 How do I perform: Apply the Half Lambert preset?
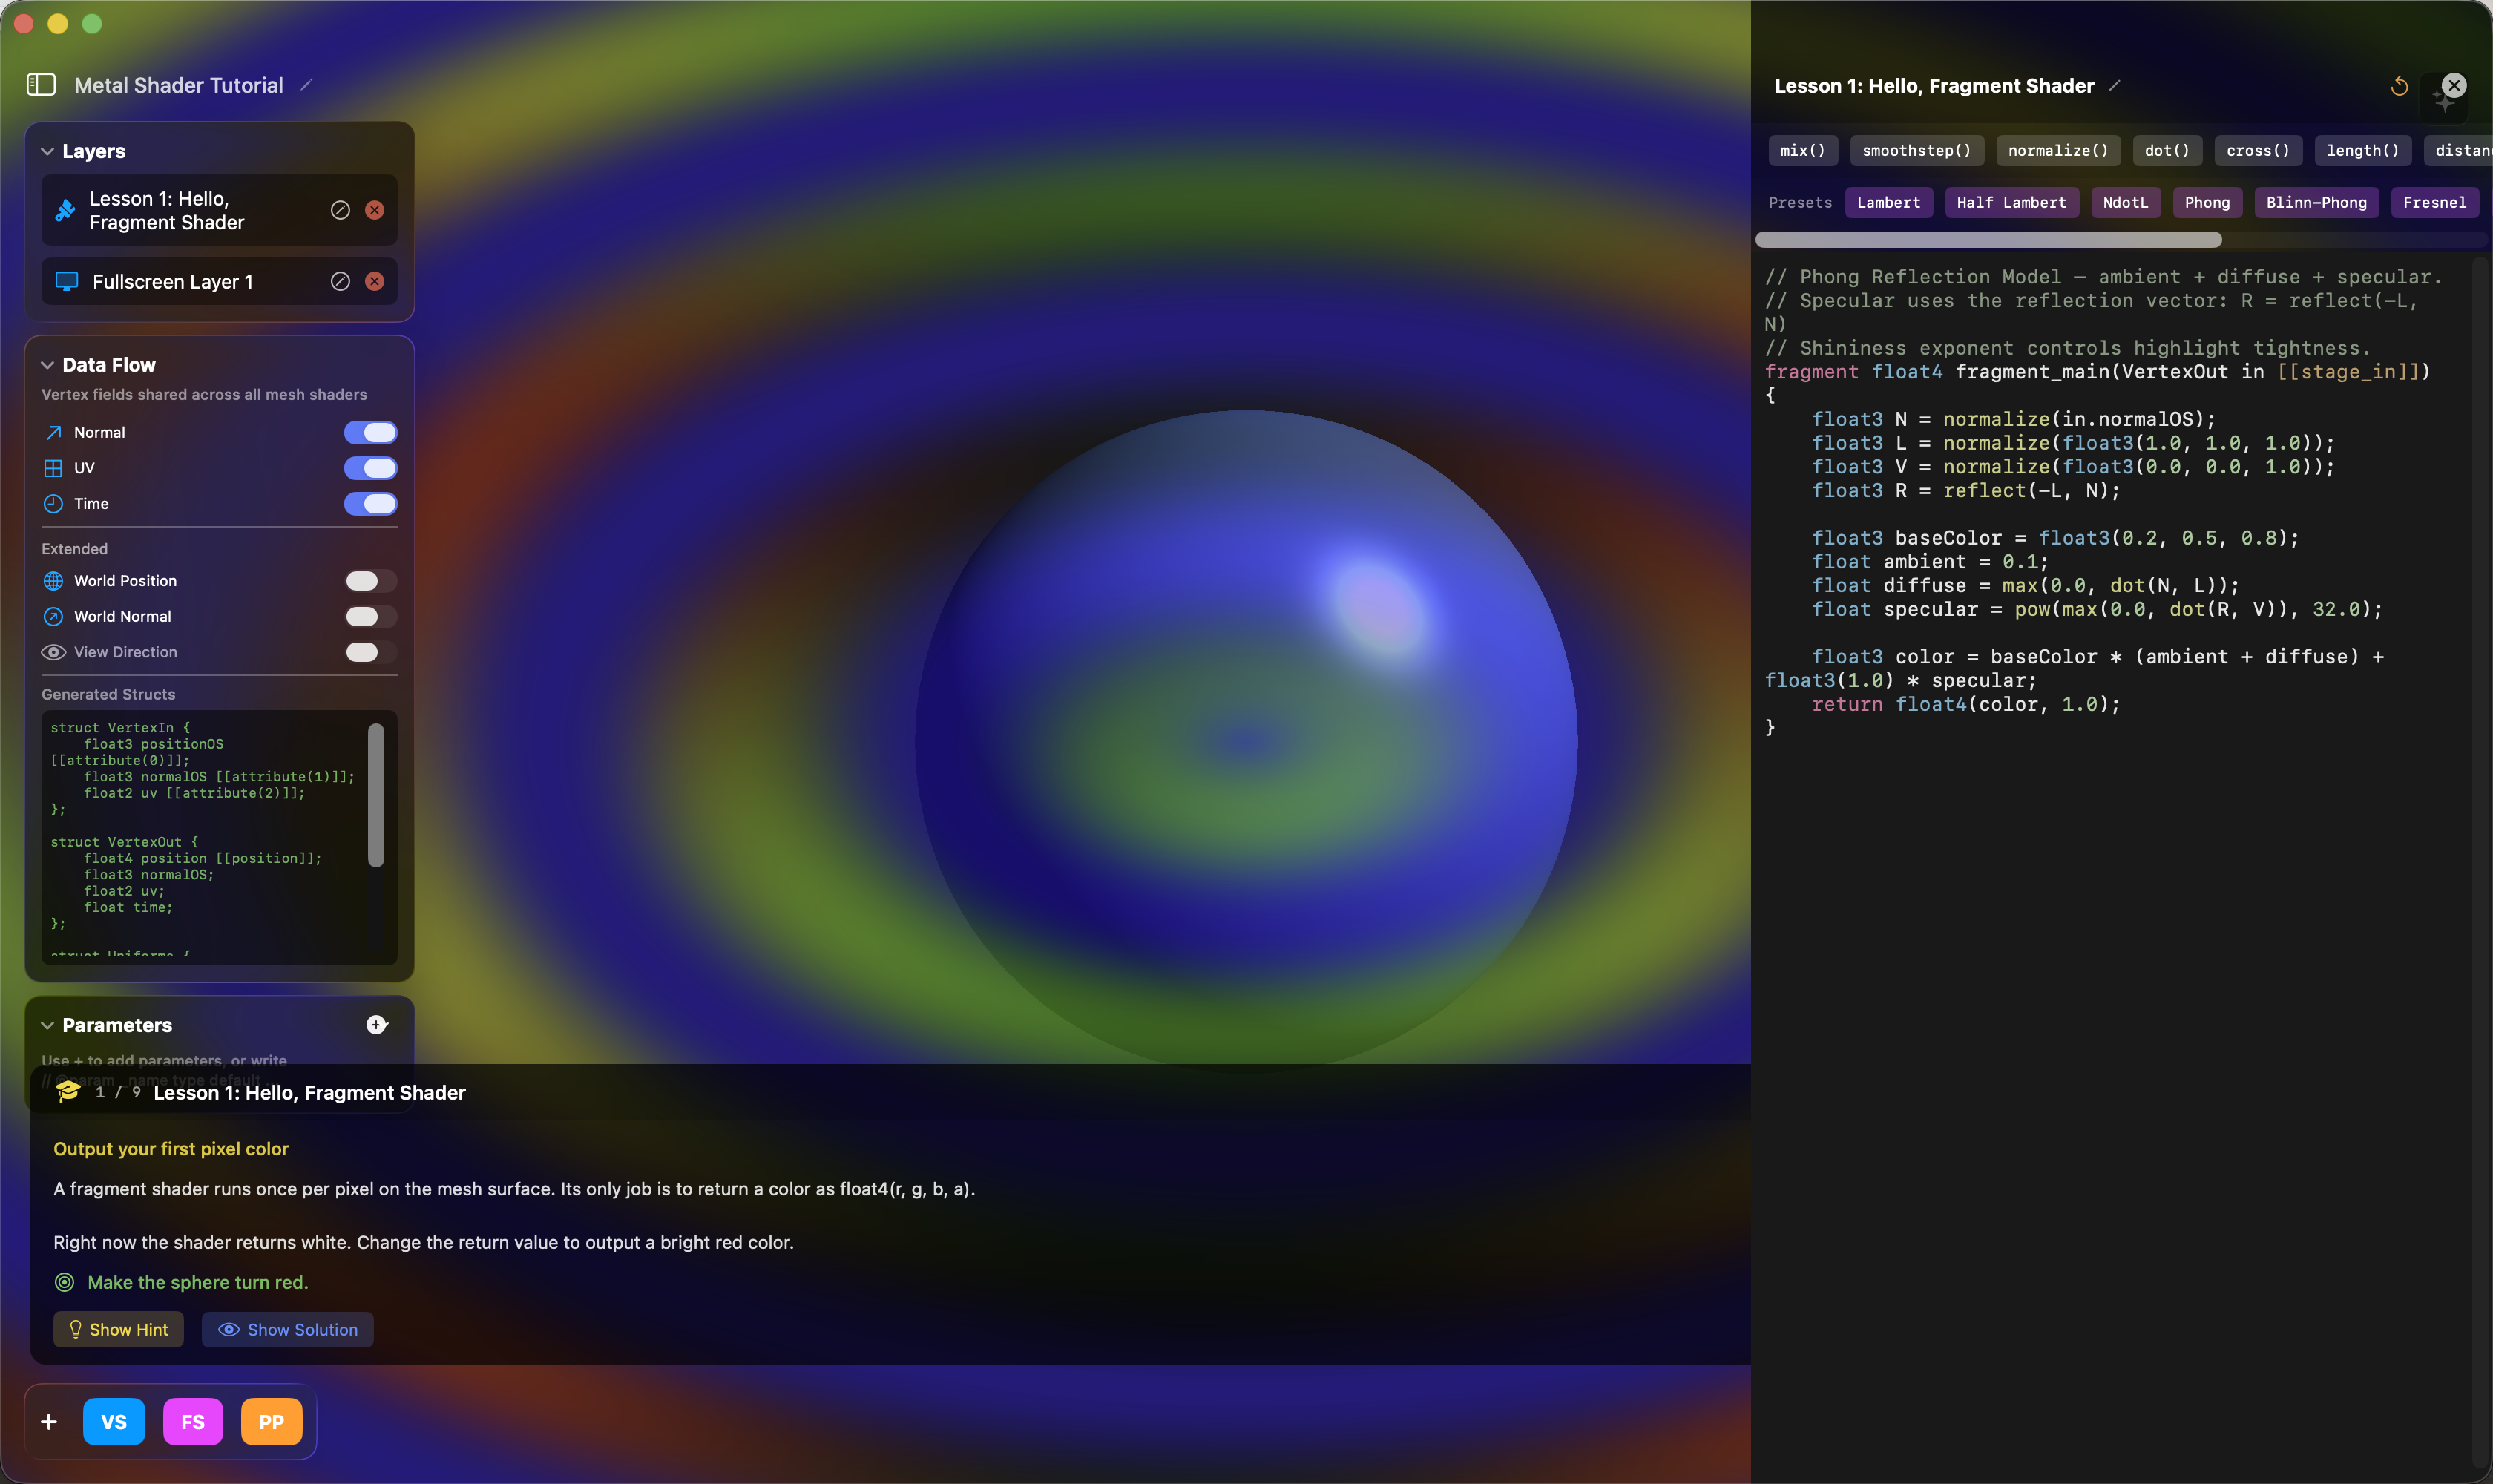point(2011,203)
